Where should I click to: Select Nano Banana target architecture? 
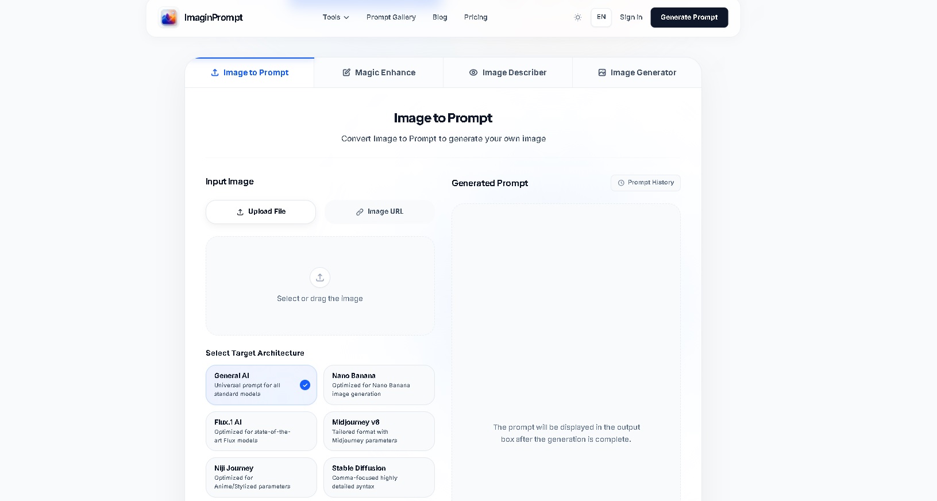coord(379,385)
